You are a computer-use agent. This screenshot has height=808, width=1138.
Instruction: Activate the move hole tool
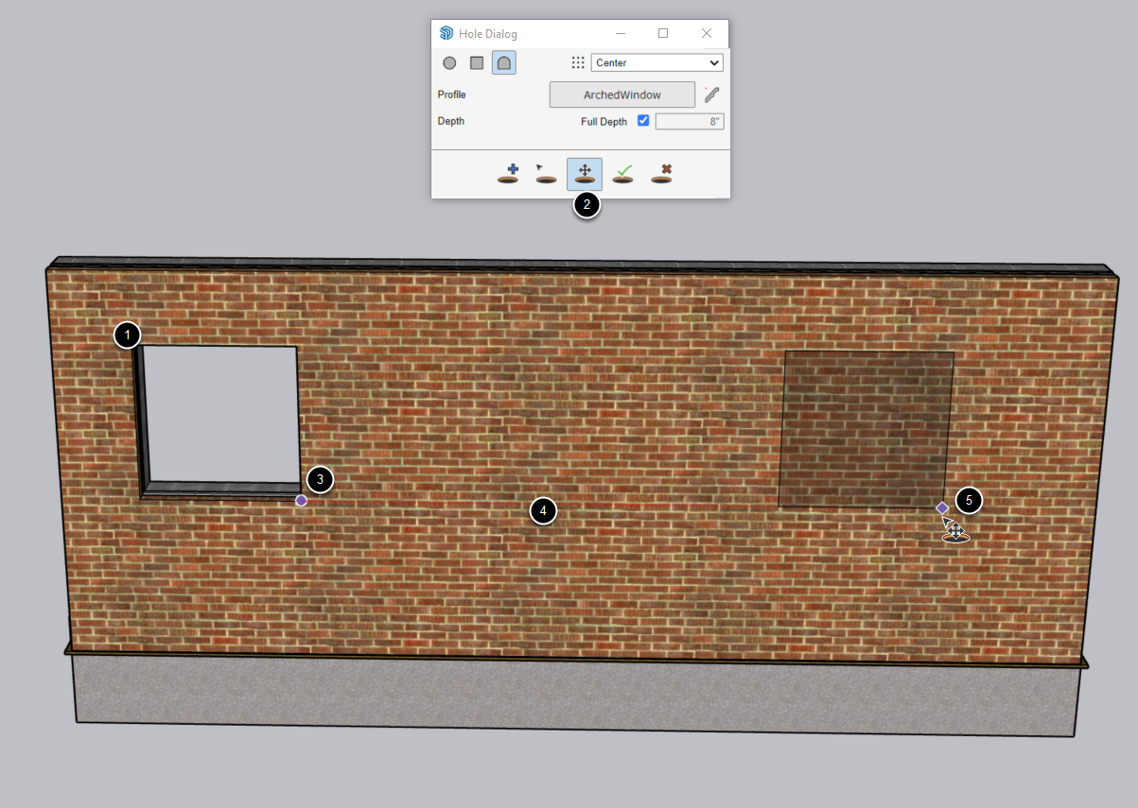click(x=585, y=174)
